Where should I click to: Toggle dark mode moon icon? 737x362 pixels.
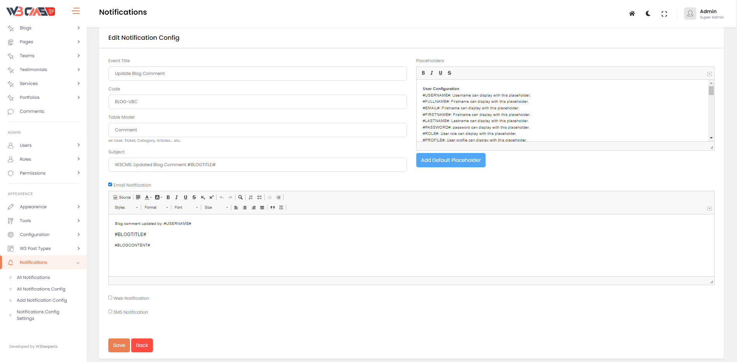click(648, 14)
